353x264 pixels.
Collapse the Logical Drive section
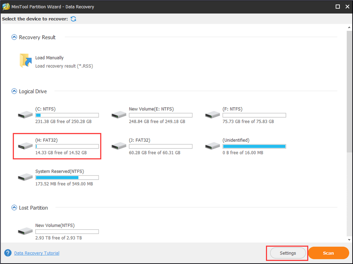point(14,91)
